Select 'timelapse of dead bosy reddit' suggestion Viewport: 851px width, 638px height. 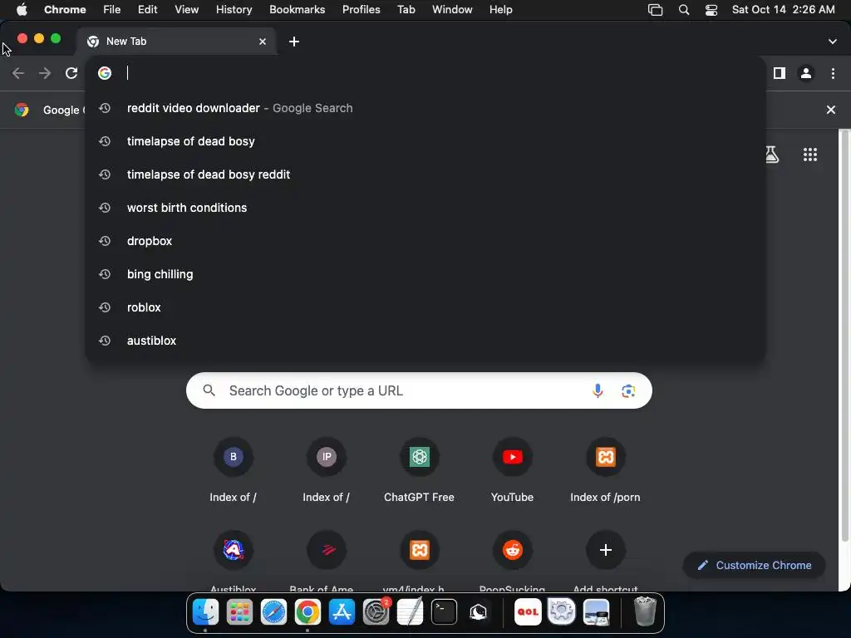425,174
